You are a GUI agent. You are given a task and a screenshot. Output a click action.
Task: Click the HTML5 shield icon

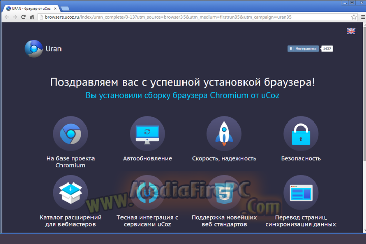[224, 193]
